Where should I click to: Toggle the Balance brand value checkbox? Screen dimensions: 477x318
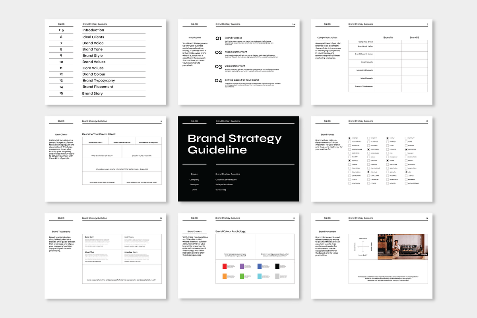349,161
